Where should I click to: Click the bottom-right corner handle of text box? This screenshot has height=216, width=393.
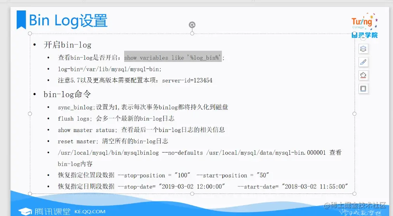[x=355, y=194]
